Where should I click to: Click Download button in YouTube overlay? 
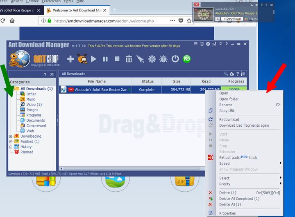232,19
